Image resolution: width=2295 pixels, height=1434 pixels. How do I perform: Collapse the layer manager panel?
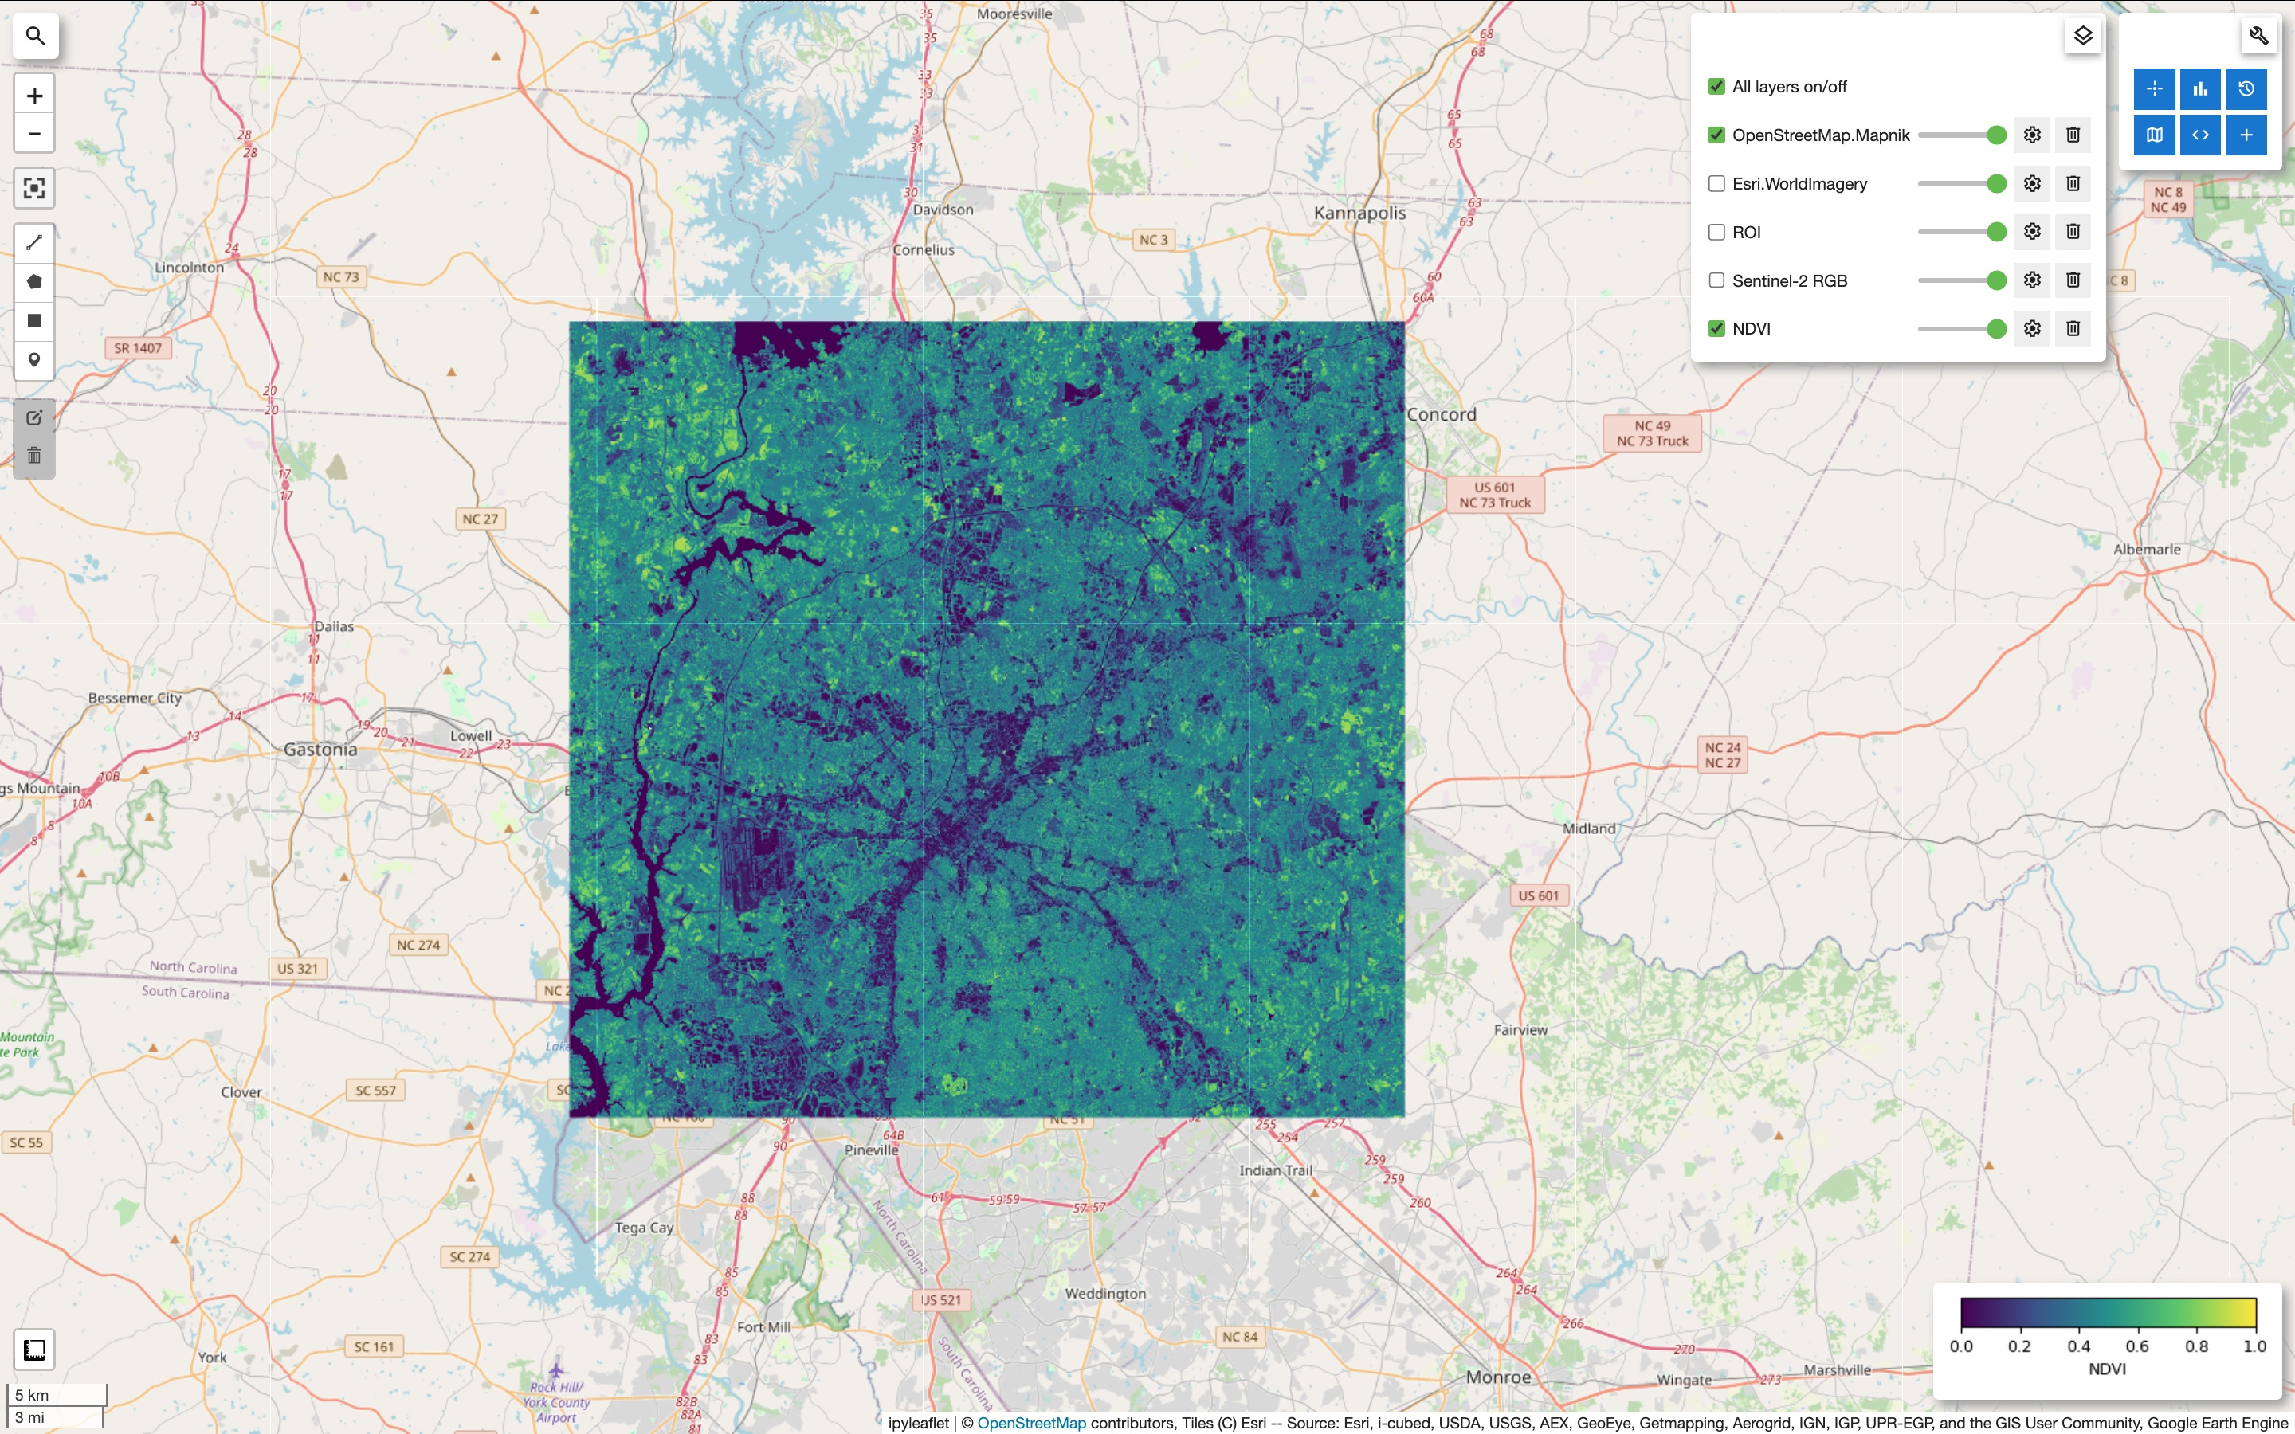point(2082,36)
